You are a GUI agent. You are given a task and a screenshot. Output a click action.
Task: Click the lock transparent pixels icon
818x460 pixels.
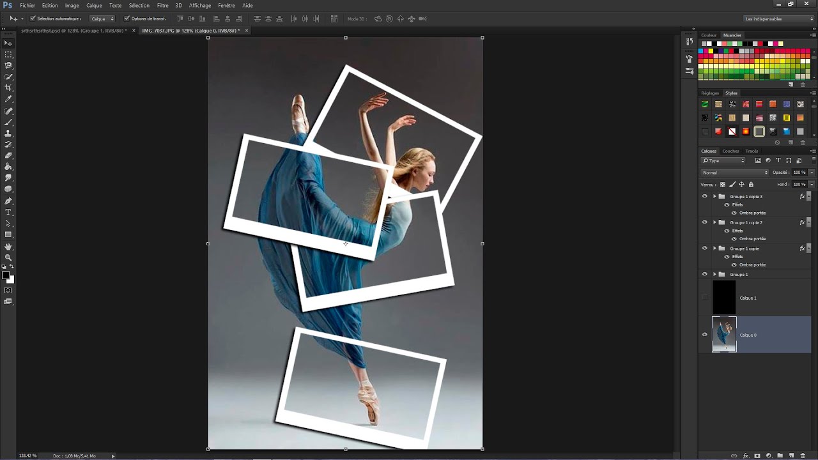pyautogui.click(x=723, y=185)
